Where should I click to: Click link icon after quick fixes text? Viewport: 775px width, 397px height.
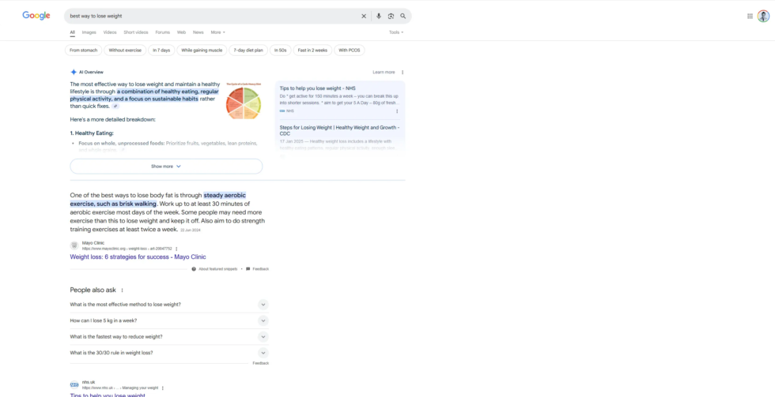115,106
